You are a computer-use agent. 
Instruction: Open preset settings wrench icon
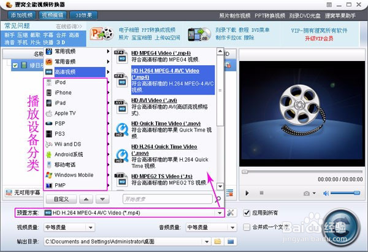click(230, 213)
